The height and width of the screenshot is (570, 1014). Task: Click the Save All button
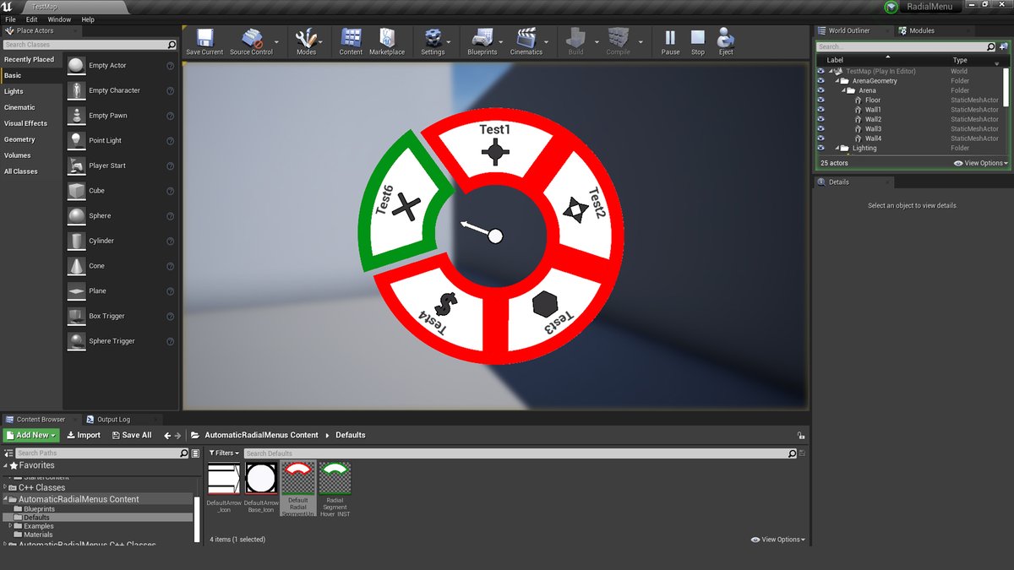pyautogui.click(x=132, y=434)
